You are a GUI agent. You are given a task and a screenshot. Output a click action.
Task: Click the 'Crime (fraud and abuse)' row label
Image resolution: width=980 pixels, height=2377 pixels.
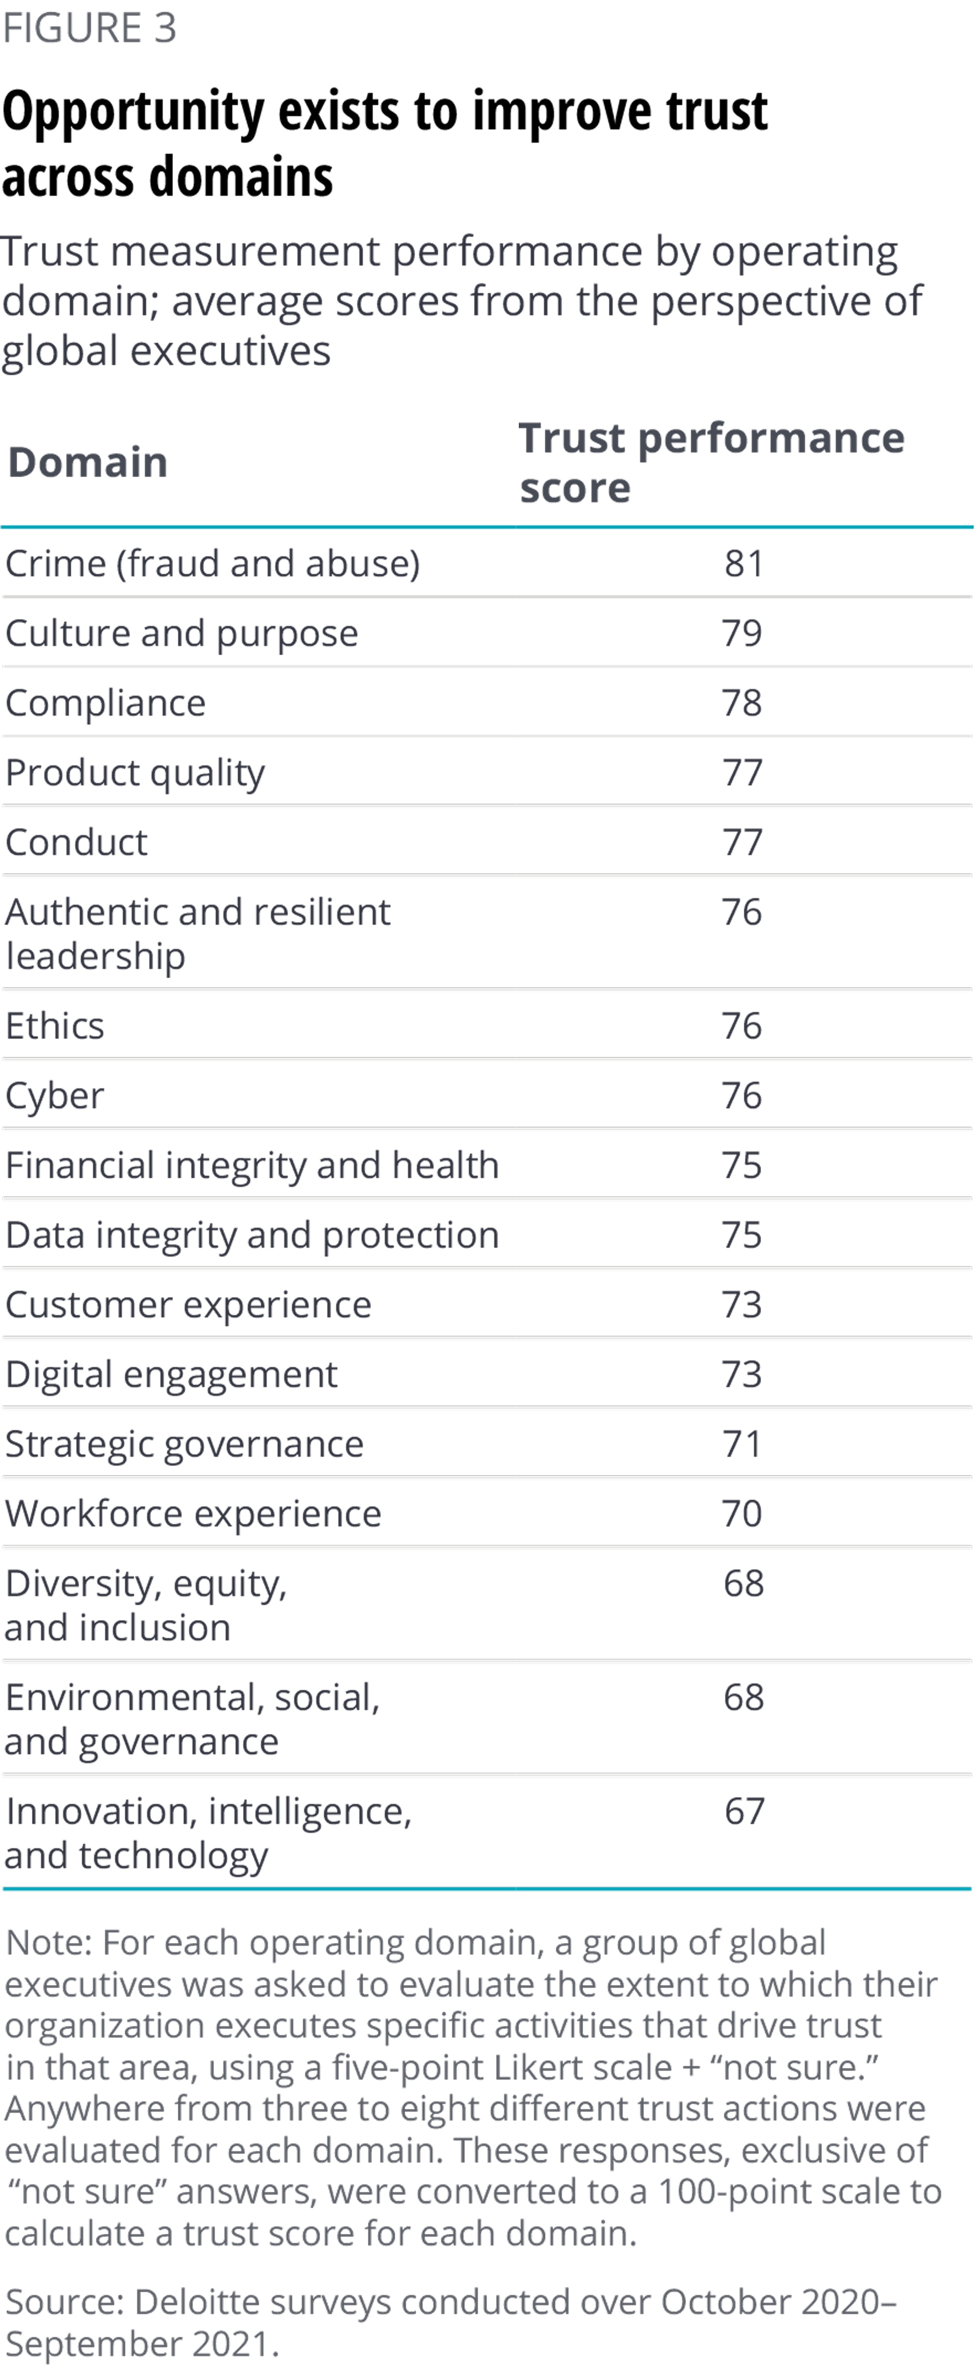click(212, 564)
